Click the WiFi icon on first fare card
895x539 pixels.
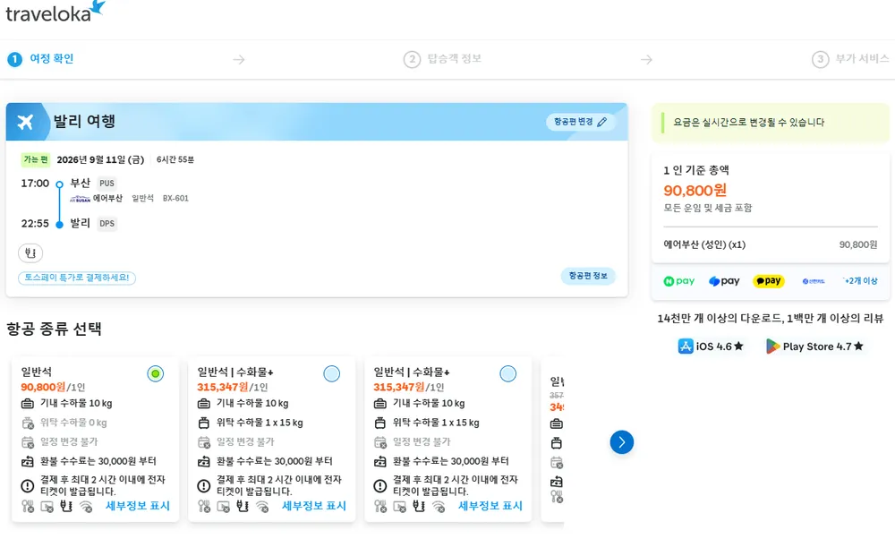pos(86,506)
